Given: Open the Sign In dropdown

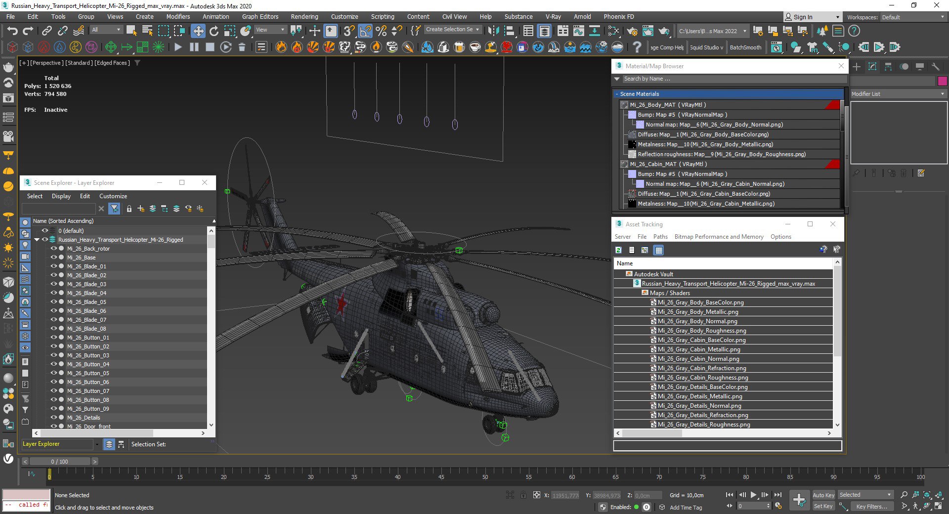Looking at the screenshot, I should (x=812, y=17).
